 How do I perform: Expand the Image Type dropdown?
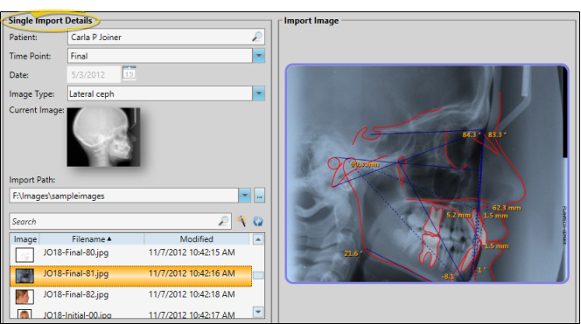[x=259, y=93]
